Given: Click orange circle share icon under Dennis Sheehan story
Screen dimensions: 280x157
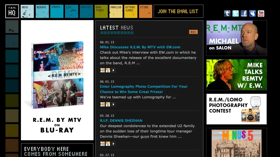Looking at the screenshot, I should point(102,144).
